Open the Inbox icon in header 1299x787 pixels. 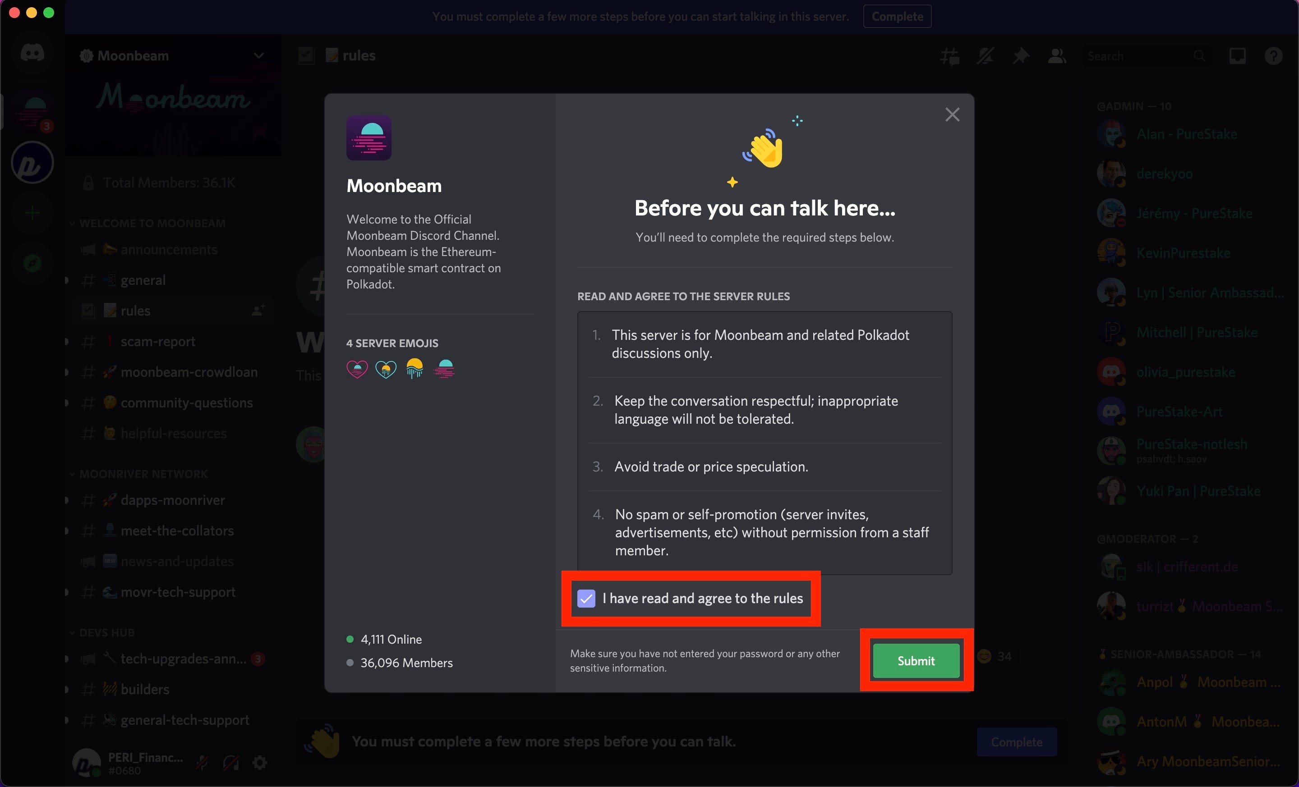click(1237, 56)
